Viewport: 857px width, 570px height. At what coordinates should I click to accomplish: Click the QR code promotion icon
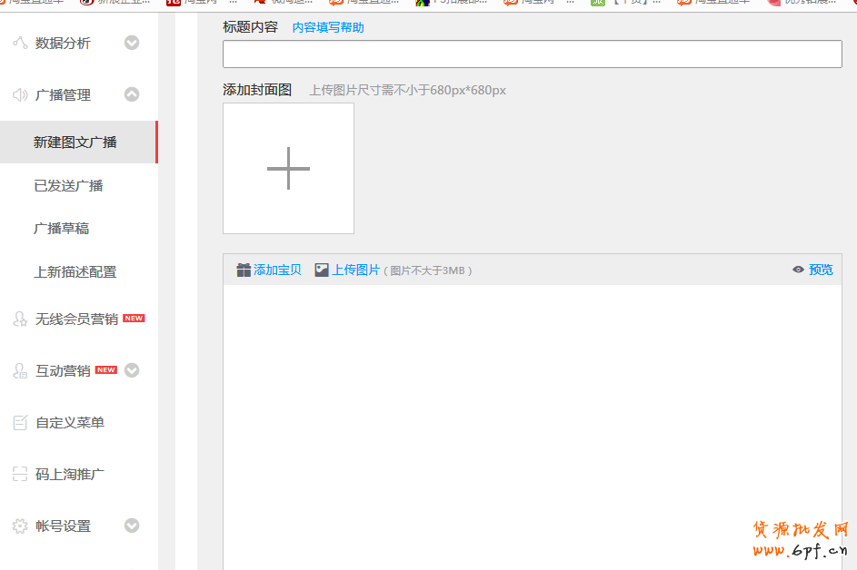pyautogui.click(x=20, y=474)
